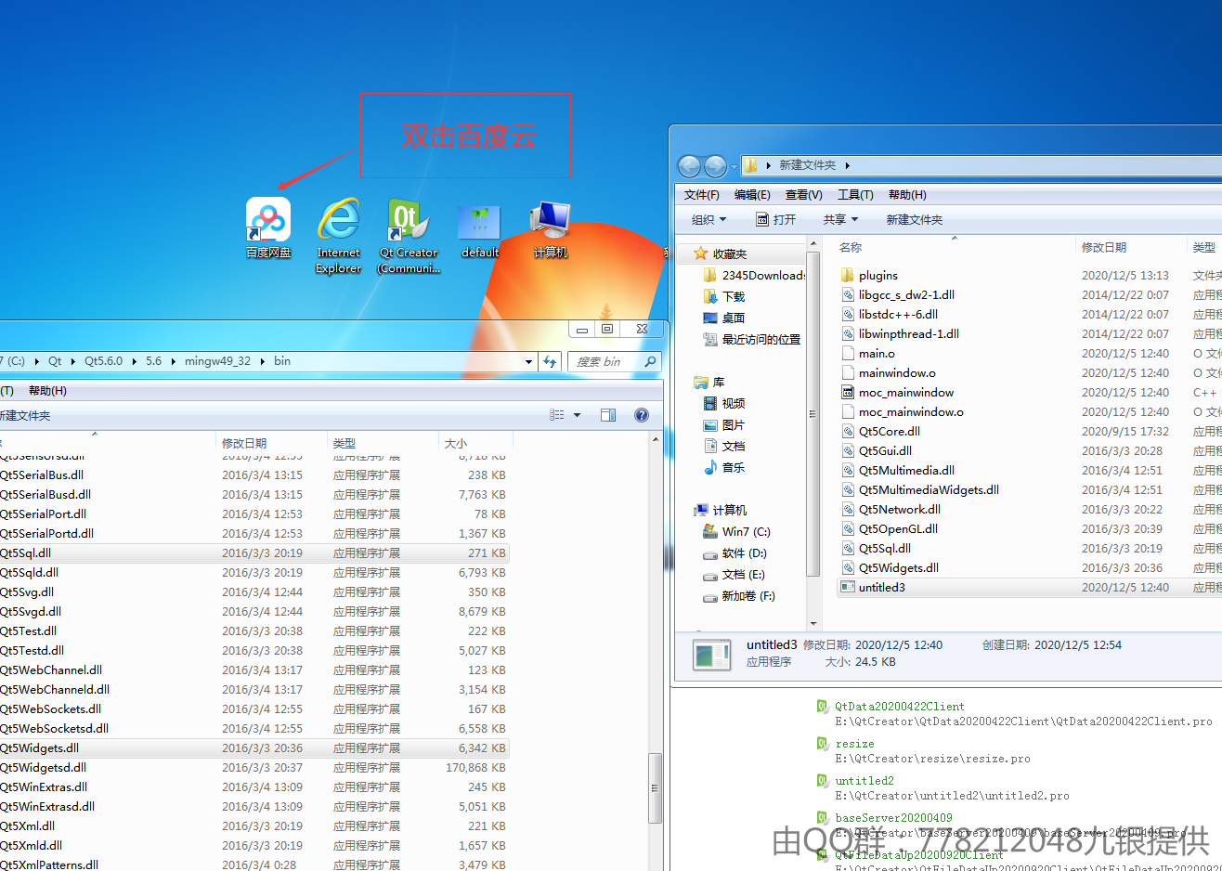Click the 搜索 bin search field
Image resolution: width=1222 pixels, height=871 pixels.
coord(613,361)
